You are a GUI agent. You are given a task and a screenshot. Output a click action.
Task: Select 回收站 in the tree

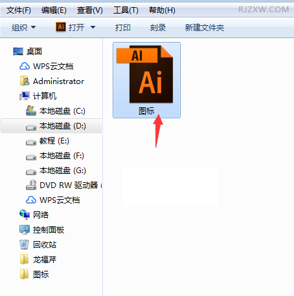pyautogui.click(x=45, y=245)
